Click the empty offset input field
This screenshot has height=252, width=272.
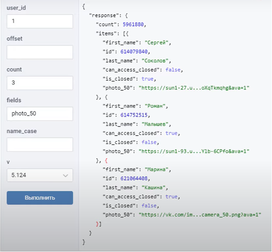tap(40, 52)
